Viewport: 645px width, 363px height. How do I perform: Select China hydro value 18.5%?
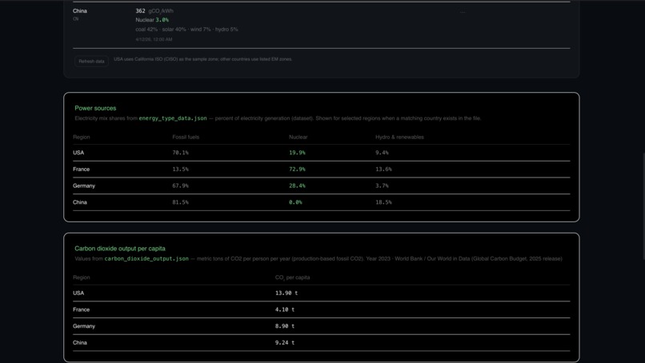point(383,202)
